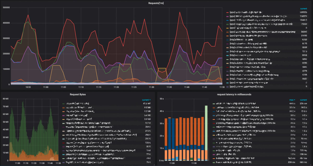This screenshot has width=313, height=166.
Task: Select the 26045 value in Requests legend
Action: tap(304, 32)
